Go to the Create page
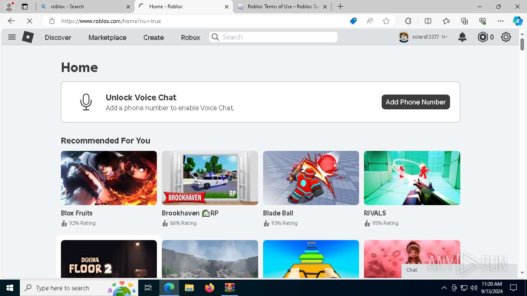Screen dimensions: 527x296 click(x=154, y=37)
